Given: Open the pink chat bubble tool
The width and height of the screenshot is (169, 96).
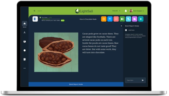Looking at the screenshot, I should click(x=116, y=19).
